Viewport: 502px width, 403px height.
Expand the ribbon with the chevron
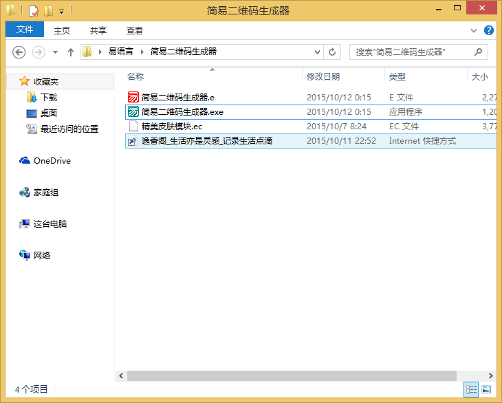(x=474, y=31)
